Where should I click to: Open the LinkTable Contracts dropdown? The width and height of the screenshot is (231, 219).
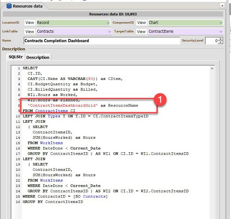pos(109,32)
